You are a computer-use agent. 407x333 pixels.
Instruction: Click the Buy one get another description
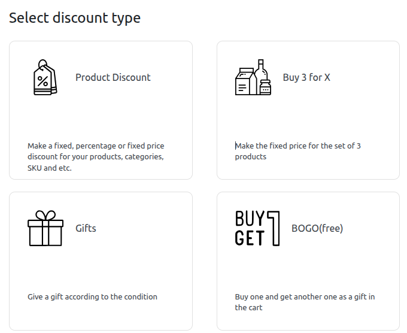[x=305, y=302]
